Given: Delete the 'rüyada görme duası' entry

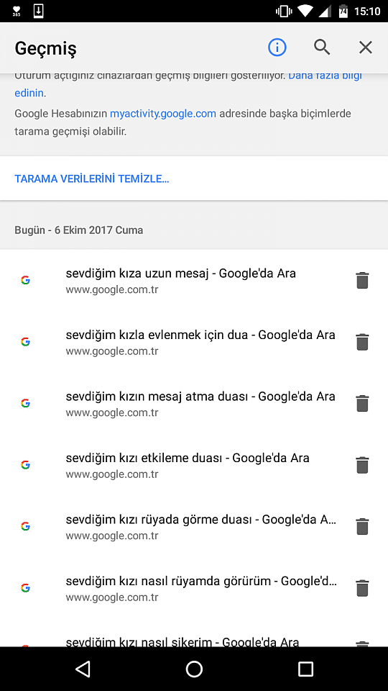Looking at the screenshot, I should pos(362,527).
